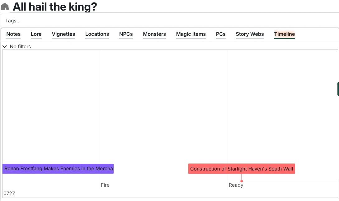The height and width of the screenshot is (201, 339).
Task: View the Monsters tab
Action: click(154, 34)
